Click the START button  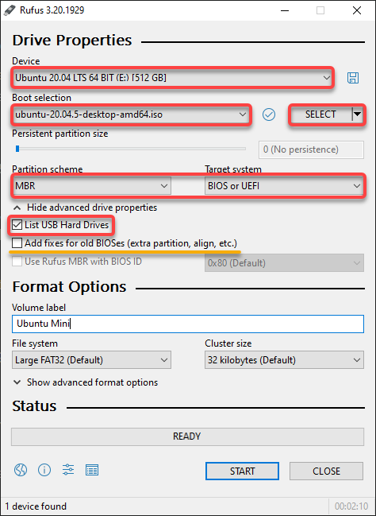point(243,471)
